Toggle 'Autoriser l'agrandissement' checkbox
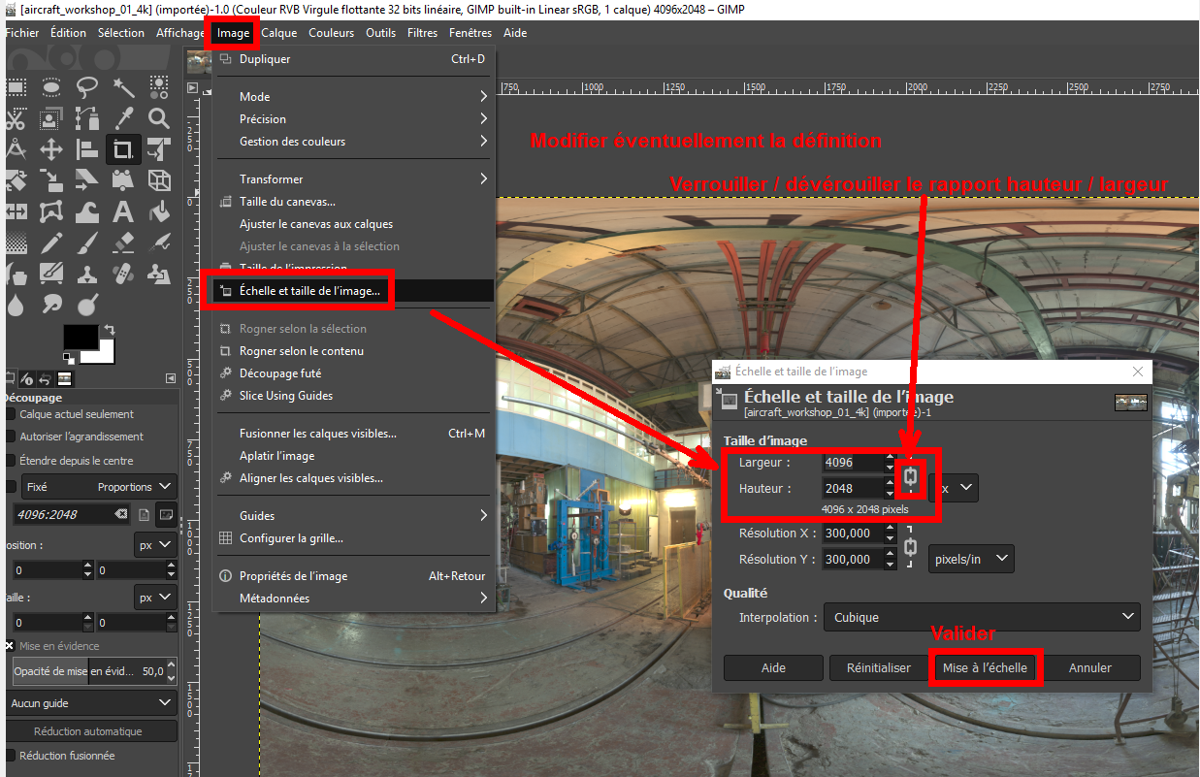This screenshot has width=1200, height=777. [11, 437]
